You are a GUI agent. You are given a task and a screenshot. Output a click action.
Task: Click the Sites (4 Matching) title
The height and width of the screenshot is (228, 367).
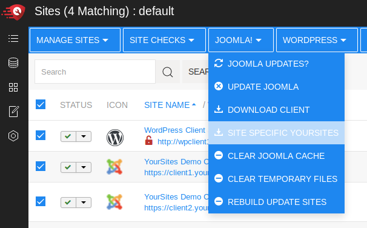click(104, 11)
